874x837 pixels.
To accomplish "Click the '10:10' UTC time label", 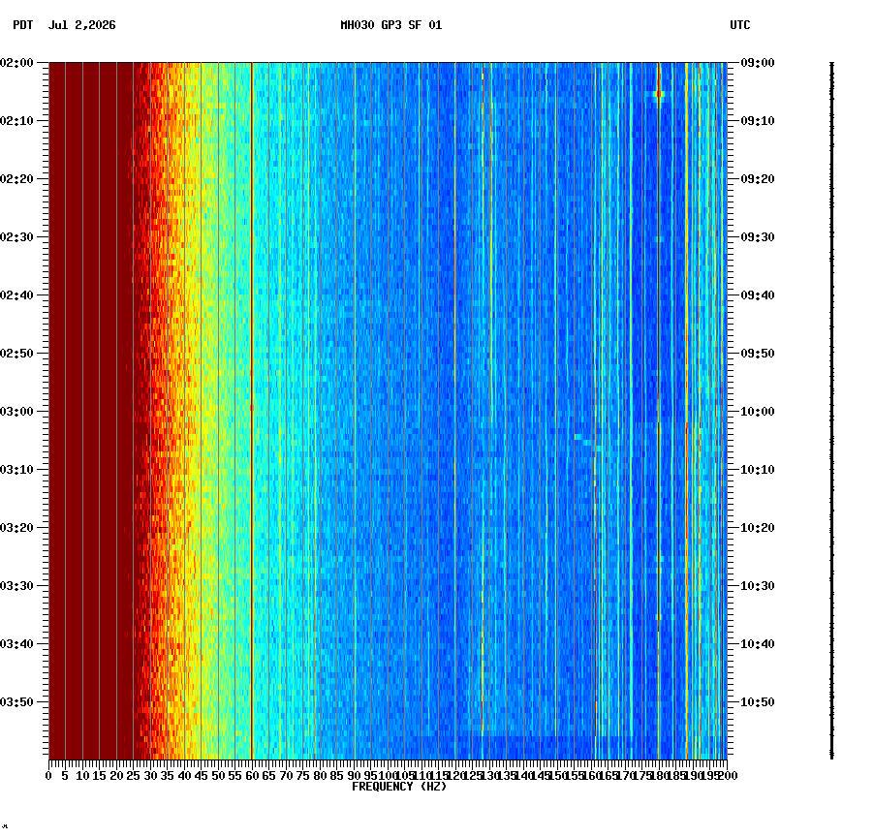I will pos(758,469).
